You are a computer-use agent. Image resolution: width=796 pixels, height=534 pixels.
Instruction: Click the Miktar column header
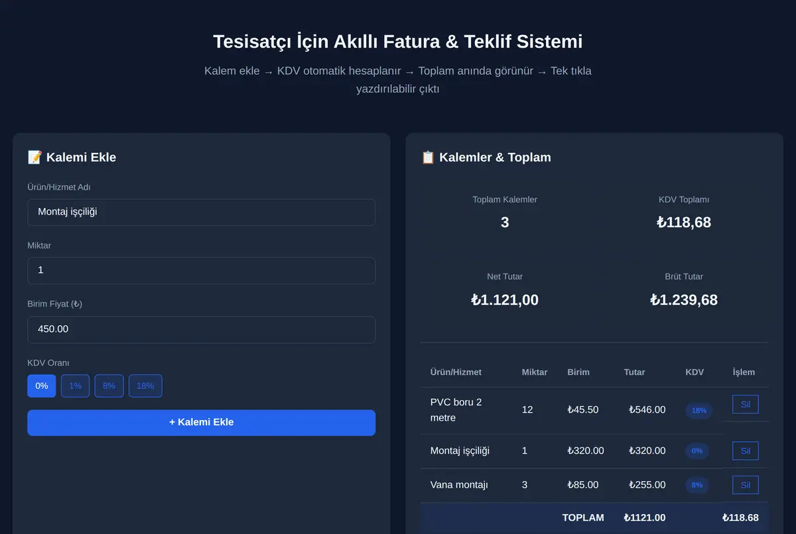(535, 372)
